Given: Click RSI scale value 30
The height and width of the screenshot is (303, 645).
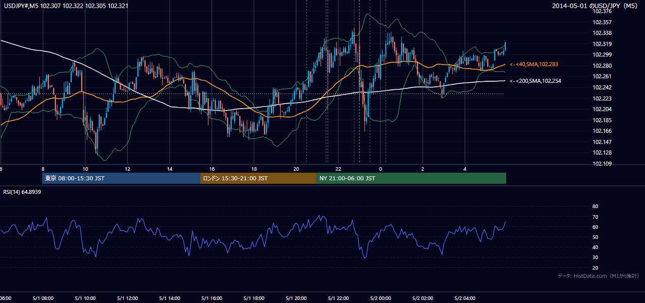Looking at the screenshot, I should point(595,258).
